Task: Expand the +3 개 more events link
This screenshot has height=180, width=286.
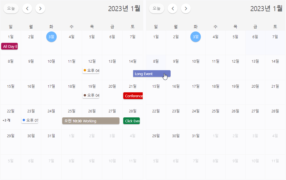Action: tap(6, 120)
